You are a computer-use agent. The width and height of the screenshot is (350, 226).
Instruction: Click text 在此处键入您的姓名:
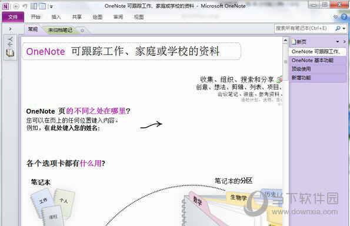click(x=72, y=128)
